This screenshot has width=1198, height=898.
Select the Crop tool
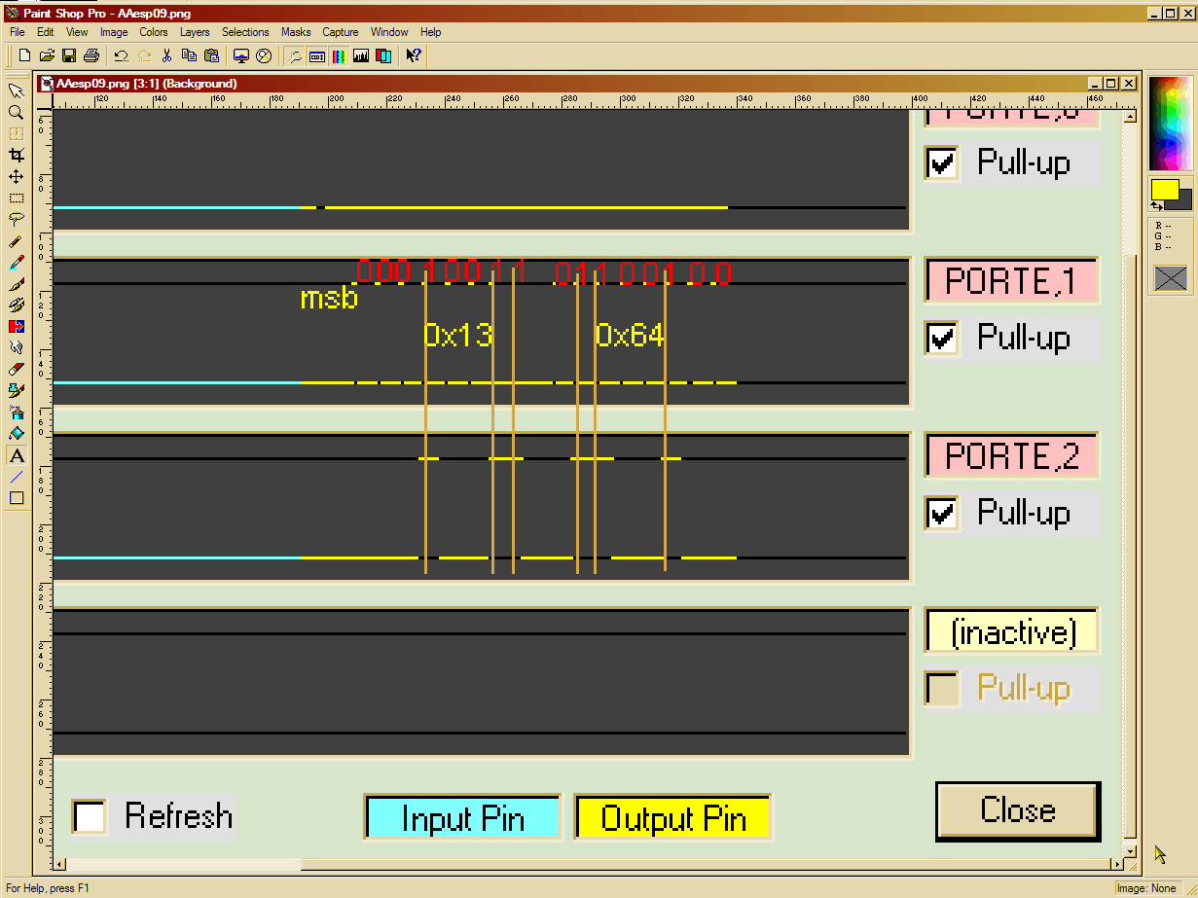click(17, 155)
